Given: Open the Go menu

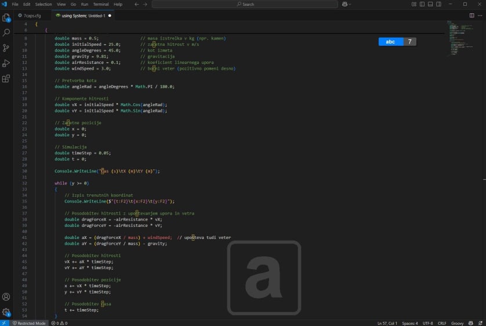Looking at the screenshot, I should point(73,4).
